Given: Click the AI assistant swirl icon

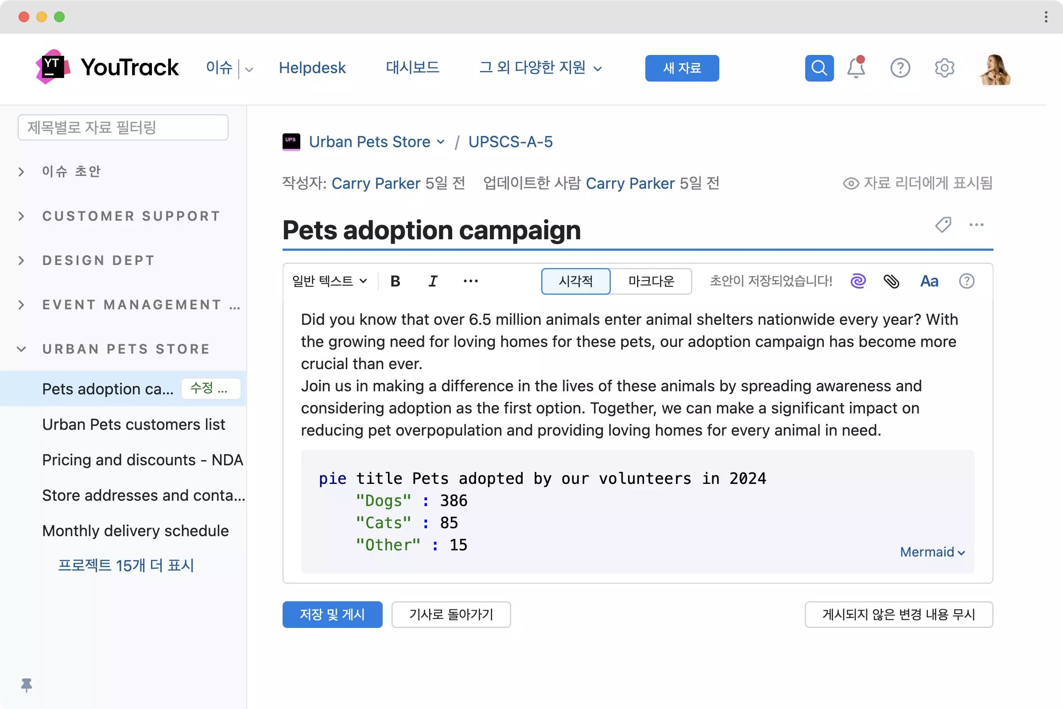Looking at the screenshot, I should (858, 281).
